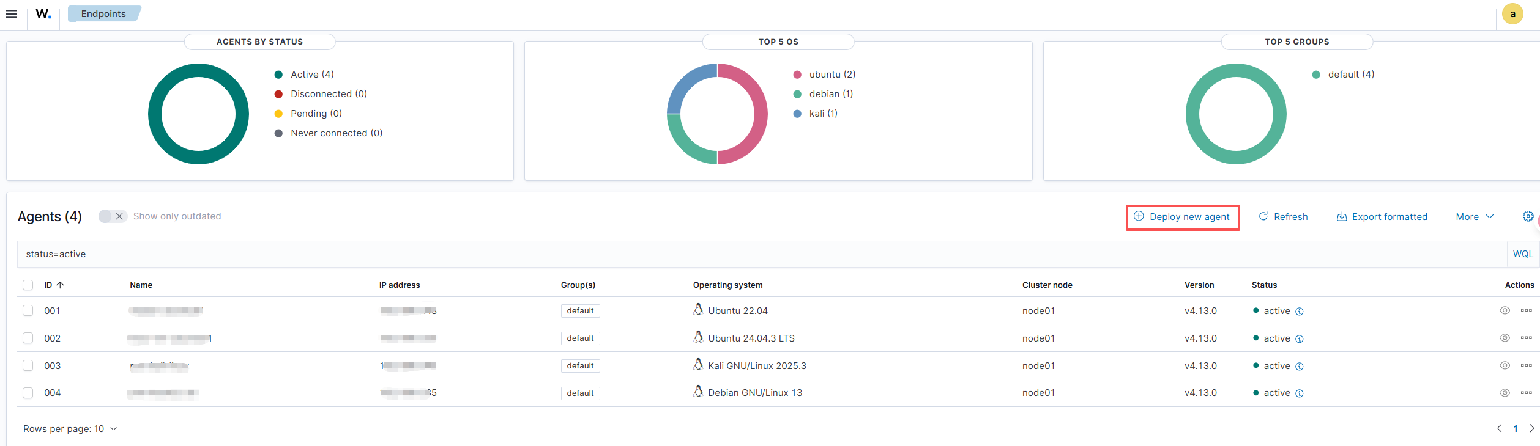View details of agent 001 eye icon
1540x446 pixels.
[1505, 310]
